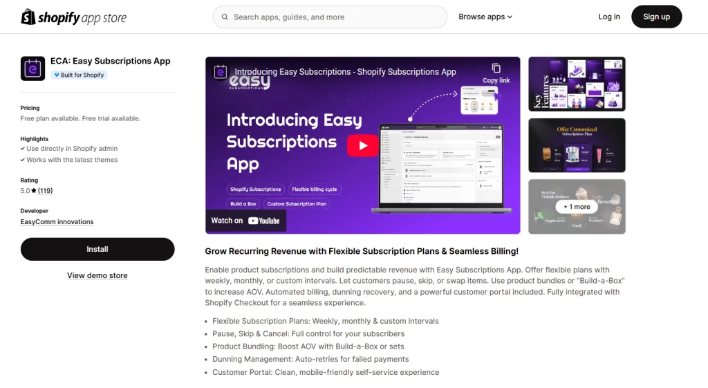Viewport: 708px width, 388px height.
Task: Open Offer Customized Subscriptions Plan thumbnail
Action: click(577, 145)
